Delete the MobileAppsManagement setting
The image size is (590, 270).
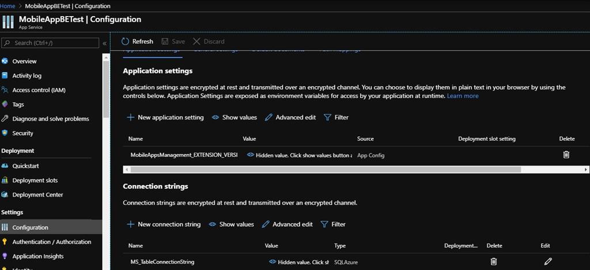(x=566, y=155)
